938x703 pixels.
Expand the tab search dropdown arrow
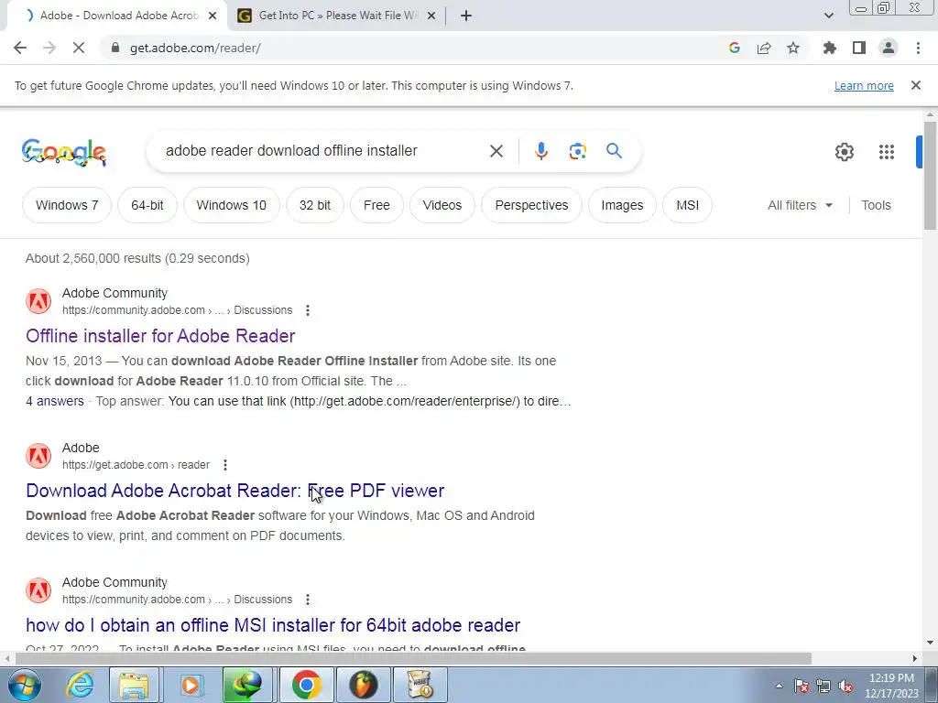point(828,16)
